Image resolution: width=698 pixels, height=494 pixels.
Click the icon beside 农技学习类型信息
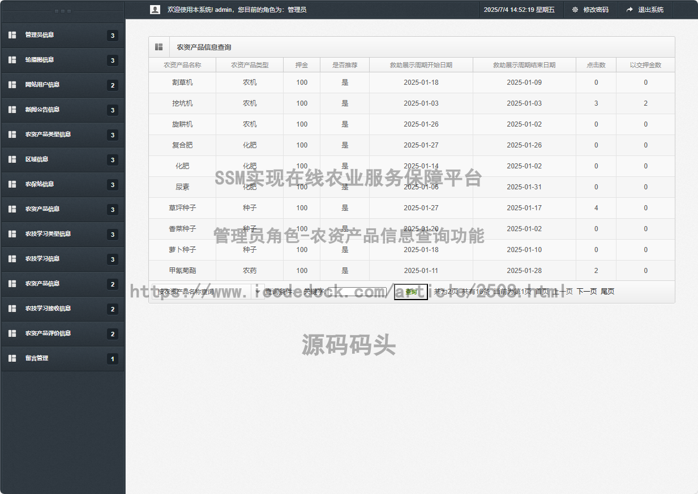[12, 234]
